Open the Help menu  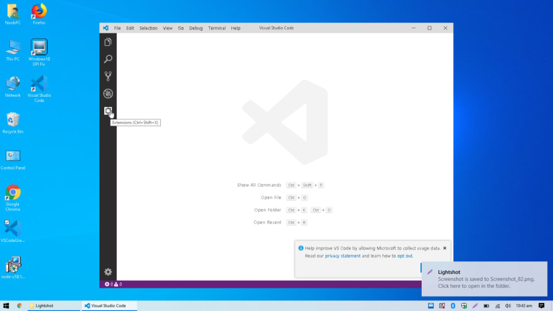pyautogui.click(x=236, y=28)
